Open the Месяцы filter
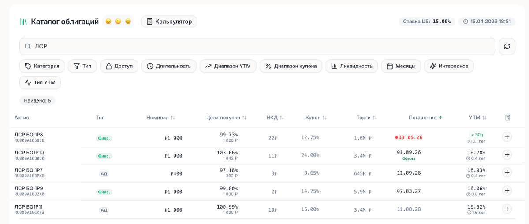 click(x=401, y=66)
